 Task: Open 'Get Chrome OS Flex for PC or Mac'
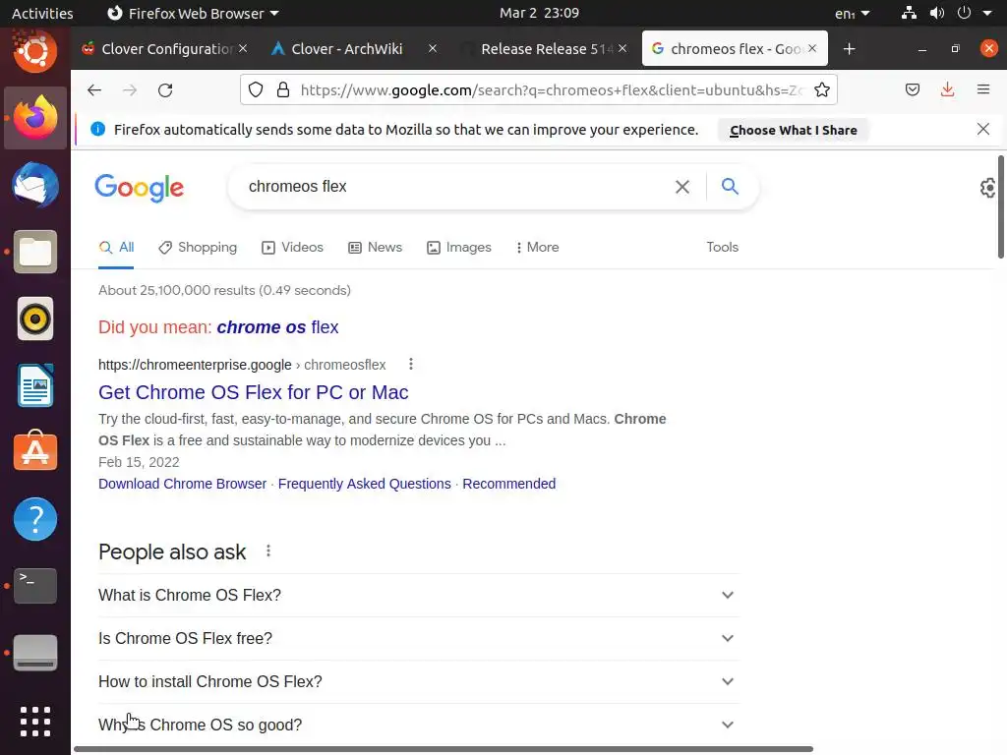253,392
